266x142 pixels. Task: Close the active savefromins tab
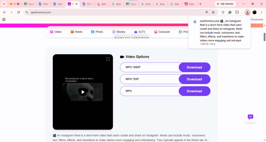pyautogui.click(x=77, y=4)
